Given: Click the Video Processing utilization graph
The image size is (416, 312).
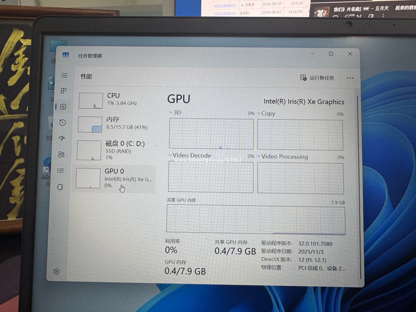Looking at the screenshot, I should (300, 178).
